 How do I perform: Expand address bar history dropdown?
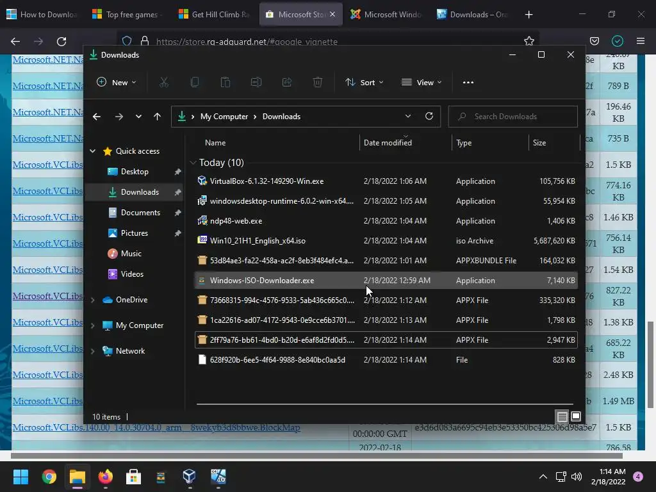408,117
